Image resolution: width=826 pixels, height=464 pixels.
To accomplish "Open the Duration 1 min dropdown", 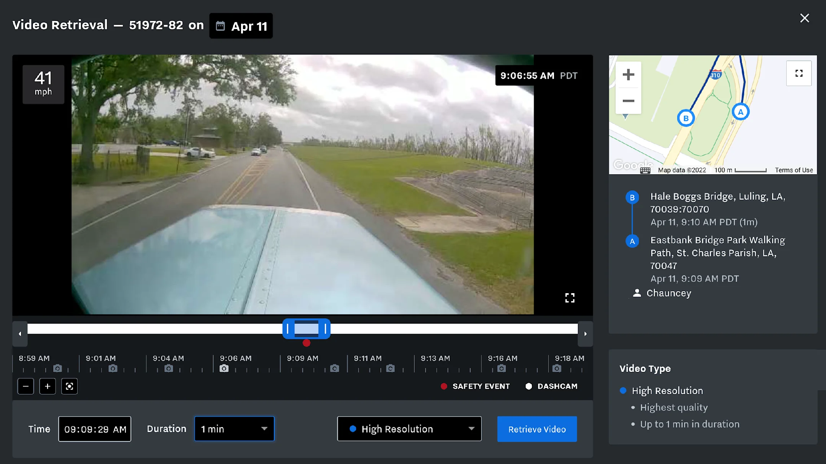I will pos(234,429).
